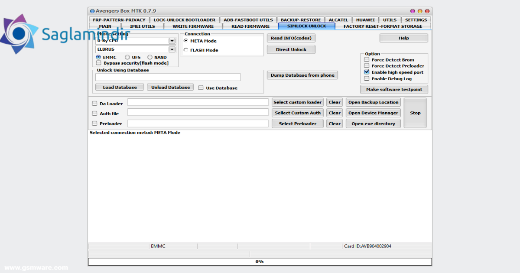This screenshot has height=273, width=520.
Task: Clear the Da Loader path
Action: pos(335,102)
